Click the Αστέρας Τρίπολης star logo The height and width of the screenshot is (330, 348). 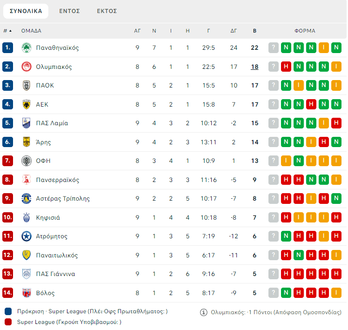click(x=27, y=199)
